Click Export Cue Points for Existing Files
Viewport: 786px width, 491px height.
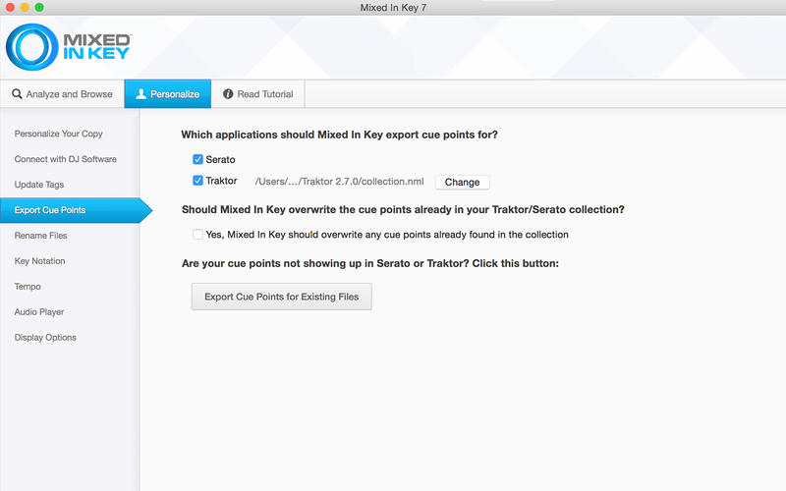(x=281, y=297)
